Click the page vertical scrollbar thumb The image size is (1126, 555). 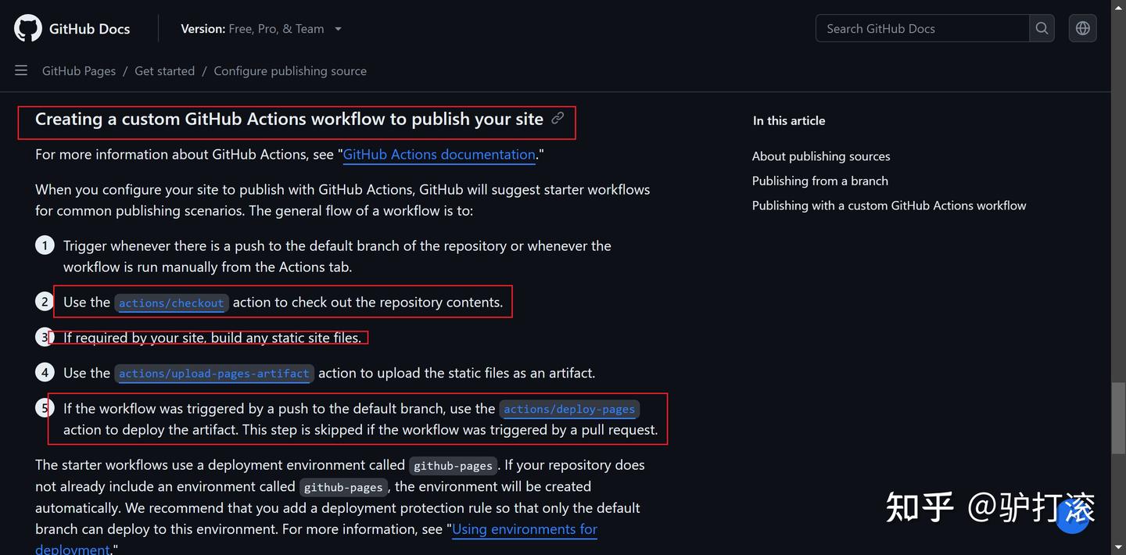tap(1118, 418)
